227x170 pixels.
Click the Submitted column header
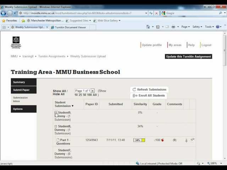coord(116,104)
